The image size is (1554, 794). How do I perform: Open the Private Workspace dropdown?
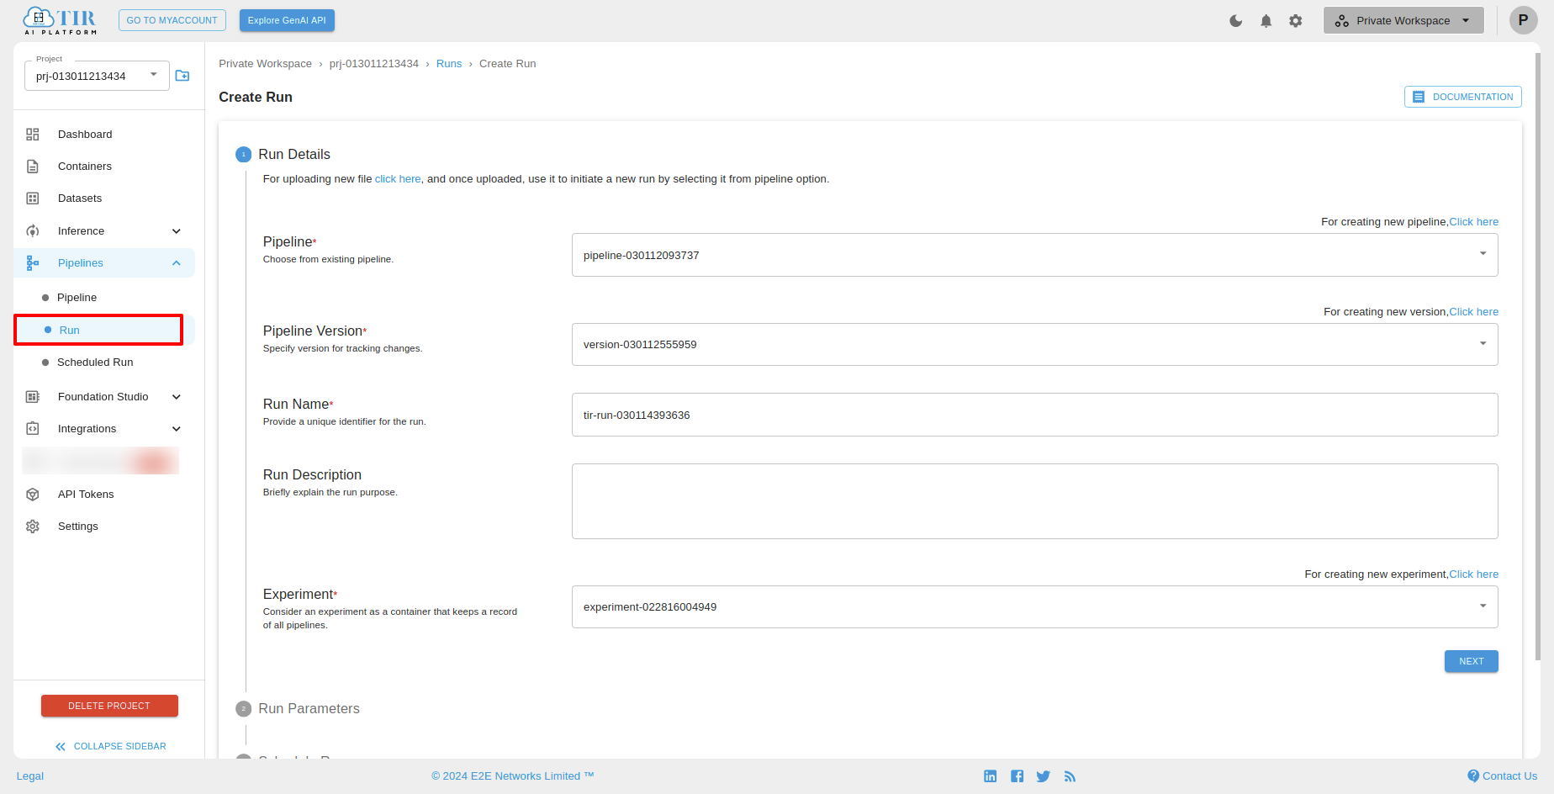1403,20
